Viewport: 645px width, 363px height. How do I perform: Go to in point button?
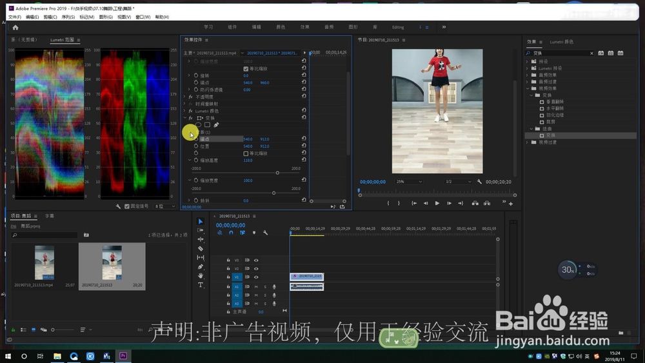click(x=414, y=203)
